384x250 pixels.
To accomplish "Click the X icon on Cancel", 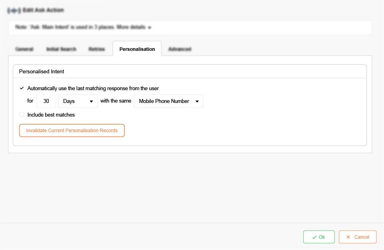I will coord(348,237).
